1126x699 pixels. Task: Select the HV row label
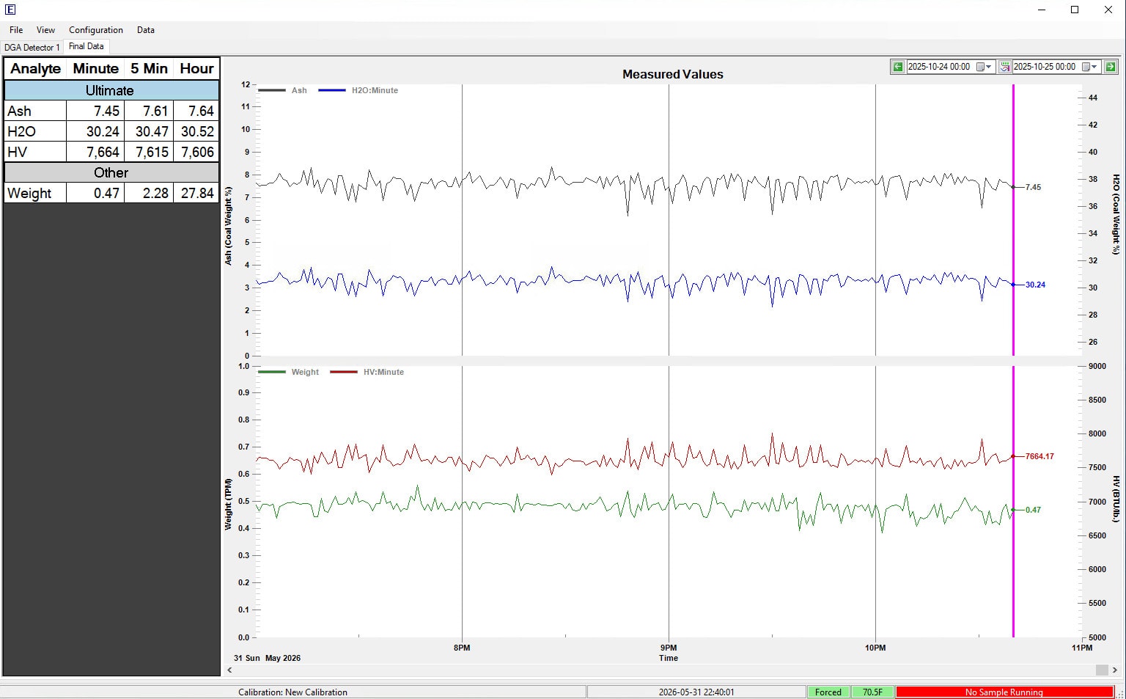pyautogui.click(x=35, y=152)
